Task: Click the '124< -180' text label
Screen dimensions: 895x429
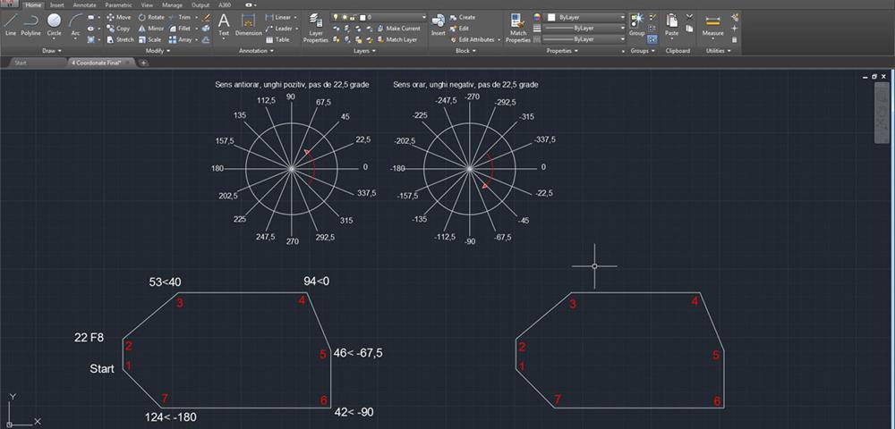Action: (x=171, y=417)
